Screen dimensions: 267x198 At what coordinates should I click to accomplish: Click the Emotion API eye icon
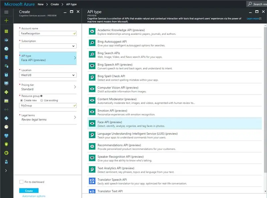coord(92,112)
